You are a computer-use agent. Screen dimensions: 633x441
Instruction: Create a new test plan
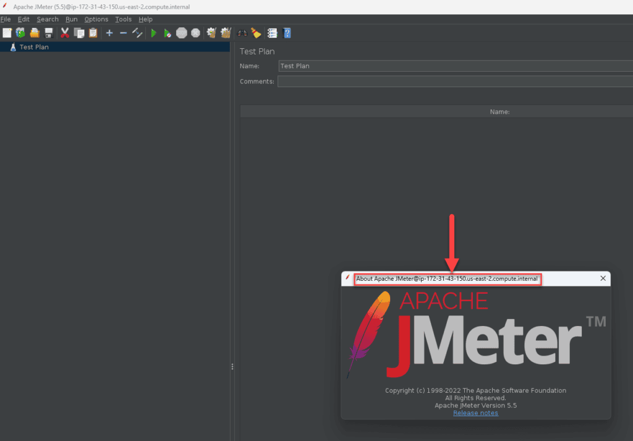[6, 33]
